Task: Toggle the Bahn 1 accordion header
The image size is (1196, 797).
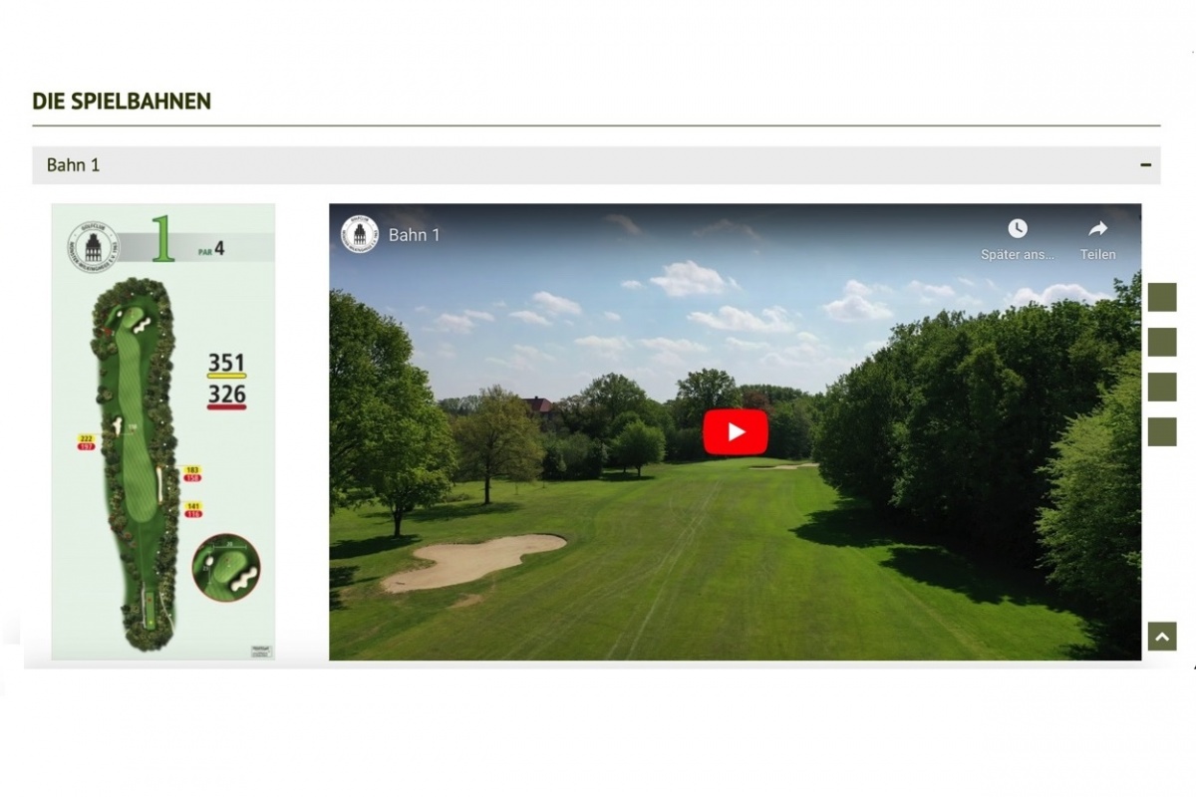Action: pyautogui.click(x=596, y=165)
